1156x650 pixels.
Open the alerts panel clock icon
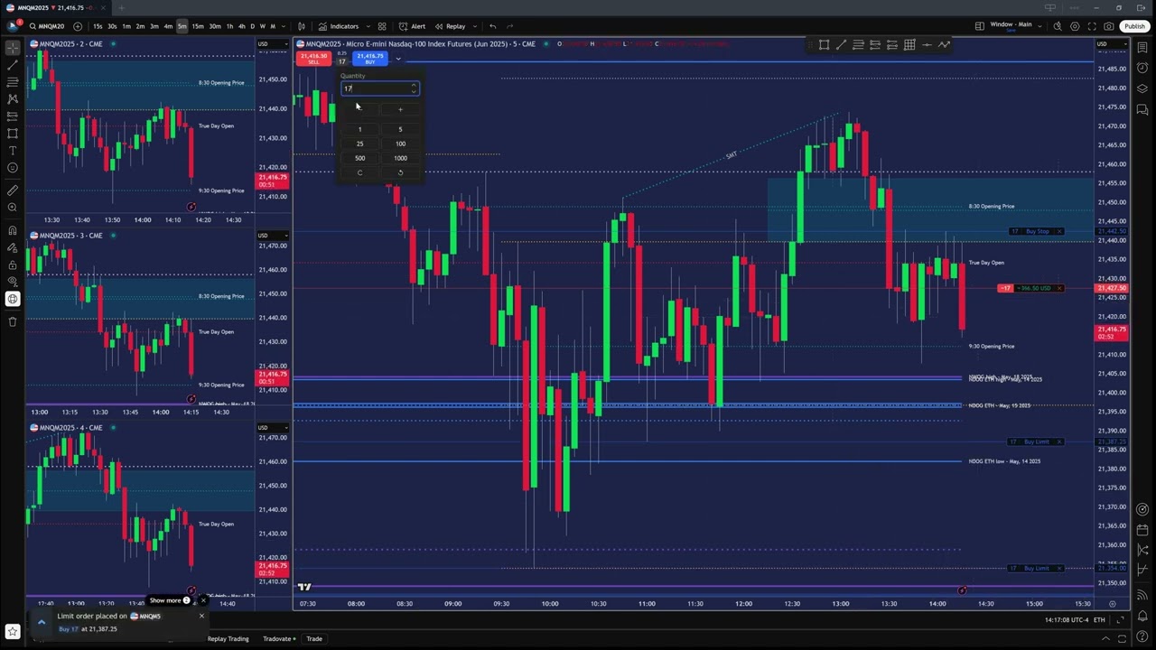point(1142,68)
